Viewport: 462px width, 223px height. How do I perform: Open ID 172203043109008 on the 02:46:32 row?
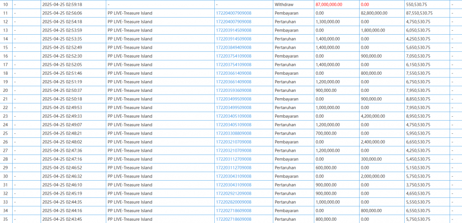point(234,176)
